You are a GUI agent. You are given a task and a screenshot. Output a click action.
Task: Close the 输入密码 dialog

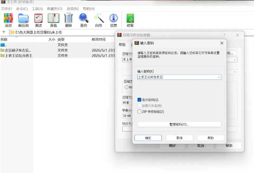click(222, 43)
